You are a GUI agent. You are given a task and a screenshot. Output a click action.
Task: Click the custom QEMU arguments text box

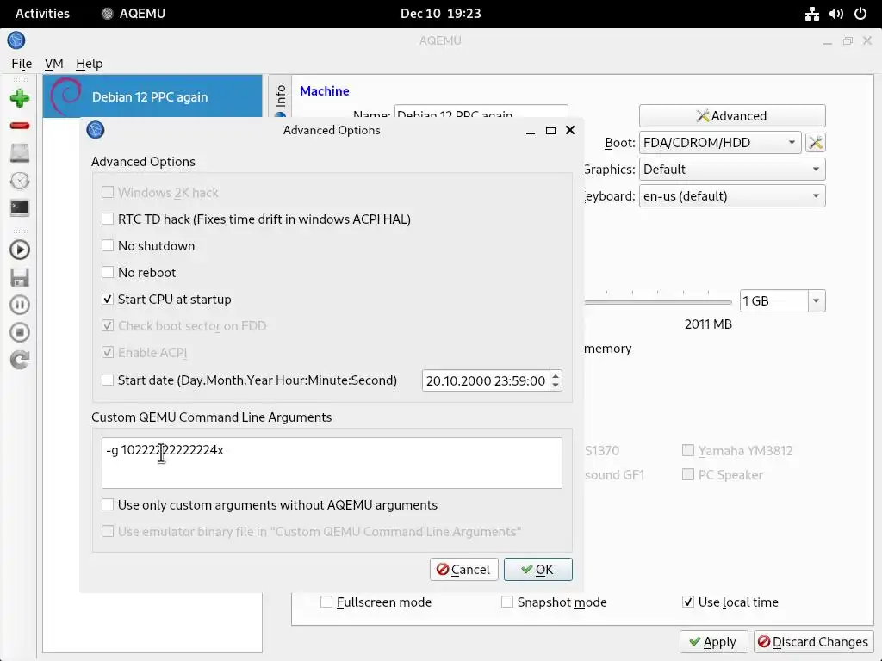[x=332, y=462]
